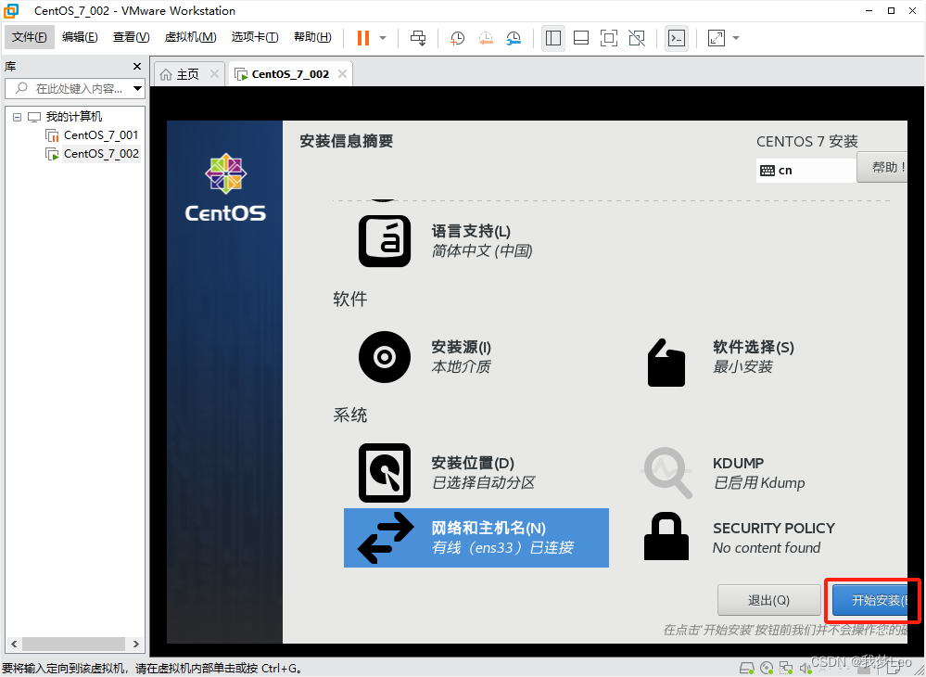Click the 开始安装 begin installation button
926x677 pixels.
pos(869,600)
